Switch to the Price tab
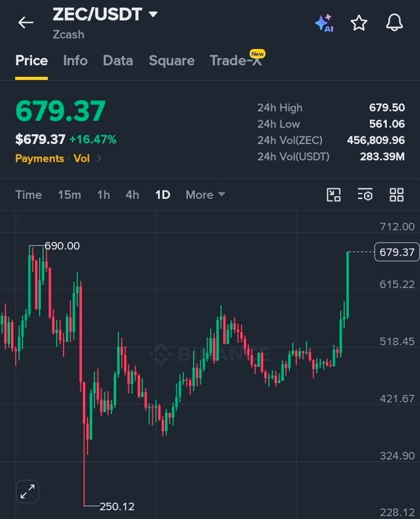The image size is (420, 519). coord(32,61)
